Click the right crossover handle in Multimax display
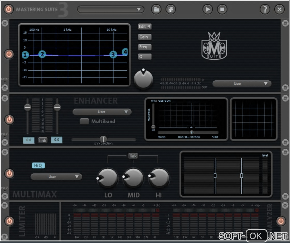 (x=242, y=176)
